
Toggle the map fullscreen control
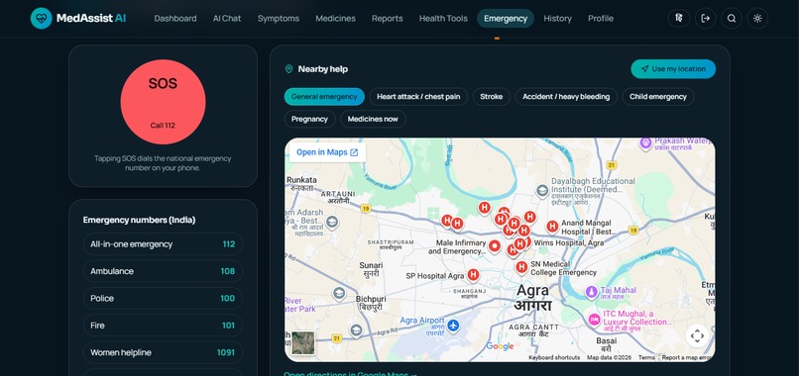click(x=697, y=335)
